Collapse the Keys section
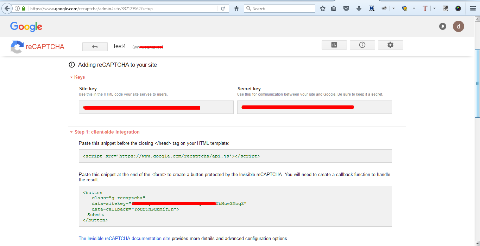 click(x=77, y=77)
